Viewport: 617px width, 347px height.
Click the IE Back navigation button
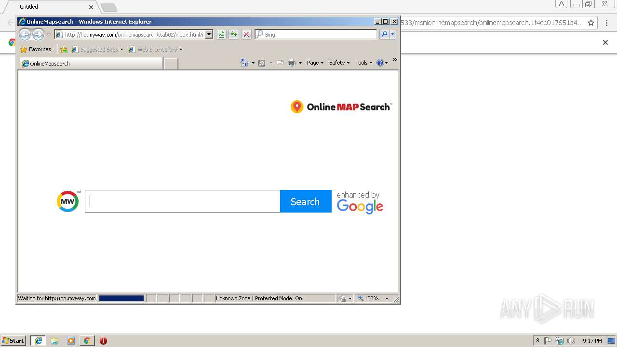tap(25, 34)
